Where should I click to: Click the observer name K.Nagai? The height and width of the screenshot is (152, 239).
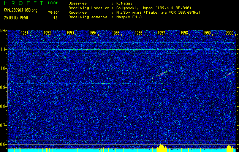pos(125,3)
